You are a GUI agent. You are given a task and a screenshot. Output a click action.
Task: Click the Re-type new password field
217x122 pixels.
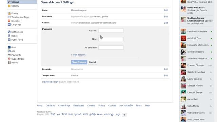111,47
